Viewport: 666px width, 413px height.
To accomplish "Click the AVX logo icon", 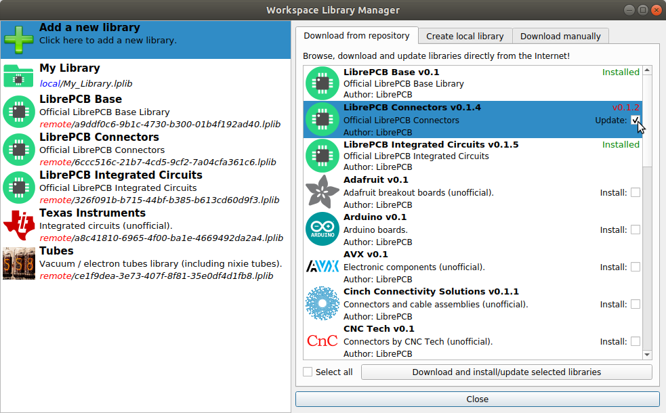I will click(x=322, y=267).
